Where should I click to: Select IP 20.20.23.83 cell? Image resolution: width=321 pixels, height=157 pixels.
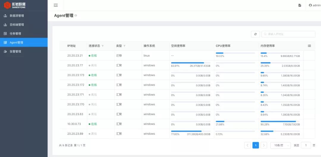pos(75,114)
